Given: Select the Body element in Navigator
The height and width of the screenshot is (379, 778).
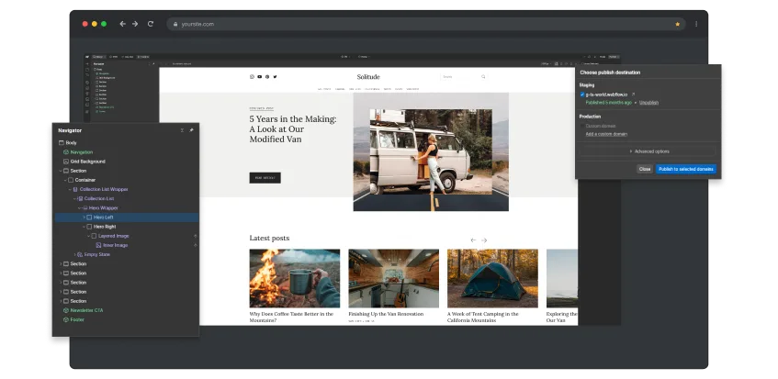Looking at the screenshot, I should pyautogui.click(x=71, y=142).
